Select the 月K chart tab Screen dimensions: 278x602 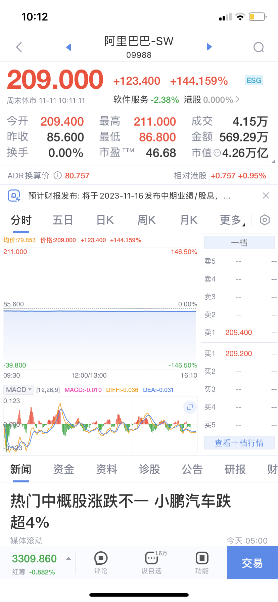tap(189, 220)
